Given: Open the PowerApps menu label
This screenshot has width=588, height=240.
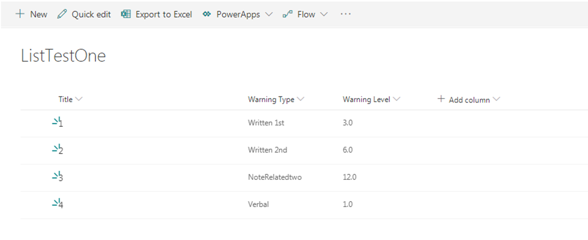Looking at the screenshot, I should click(238, 14).
